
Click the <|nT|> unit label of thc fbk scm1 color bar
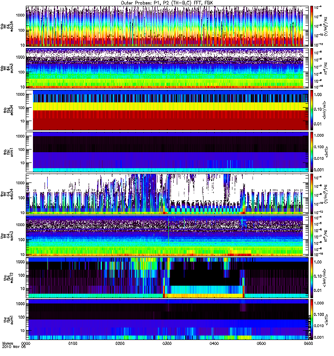click(326, 320)
